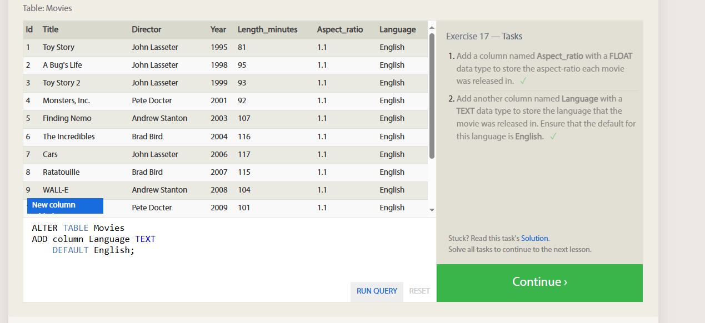Select the Toy Story row title
The image size is (705, 323).
(x=58, y=47)
